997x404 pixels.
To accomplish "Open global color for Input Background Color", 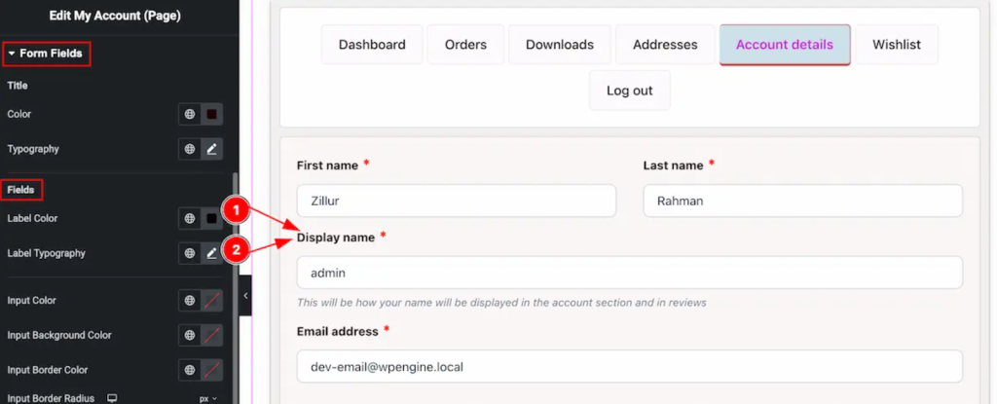I will [x=190, y=335].
